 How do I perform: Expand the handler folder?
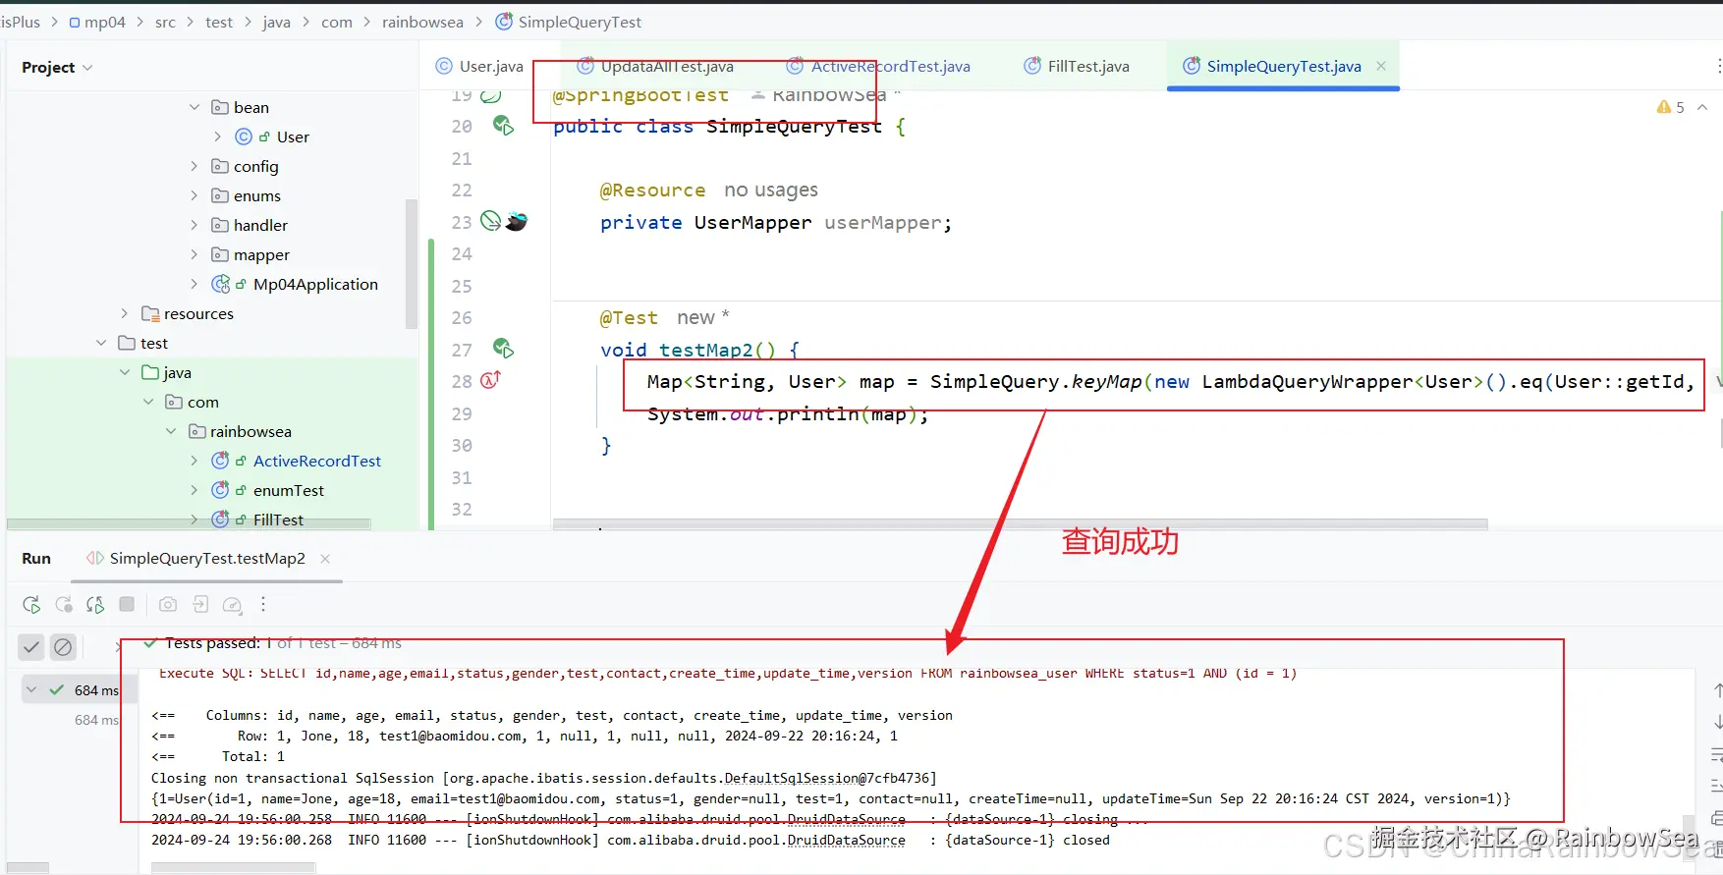195,225
